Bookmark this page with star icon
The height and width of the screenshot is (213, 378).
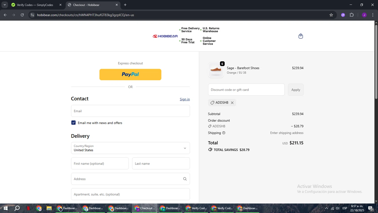point(331,15)
